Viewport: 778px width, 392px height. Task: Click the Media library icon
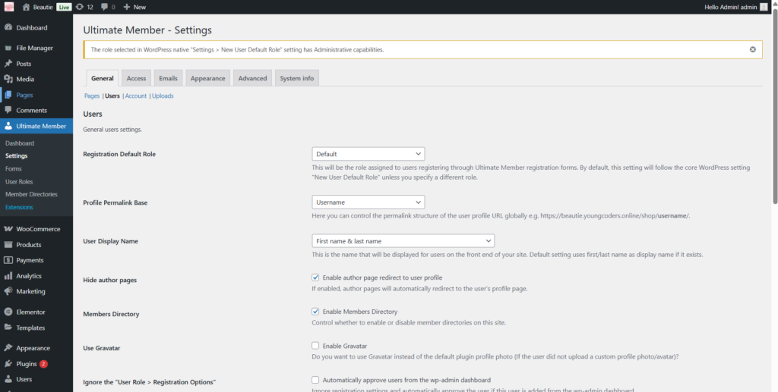(8, 80)
